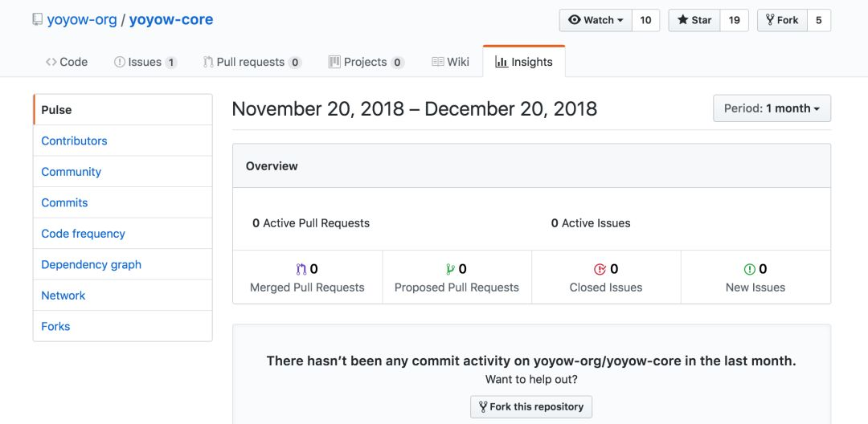The width and height of the screenshot is (868, 424).
Task: Open the Issues tab
Action: [x=145, y=62]
